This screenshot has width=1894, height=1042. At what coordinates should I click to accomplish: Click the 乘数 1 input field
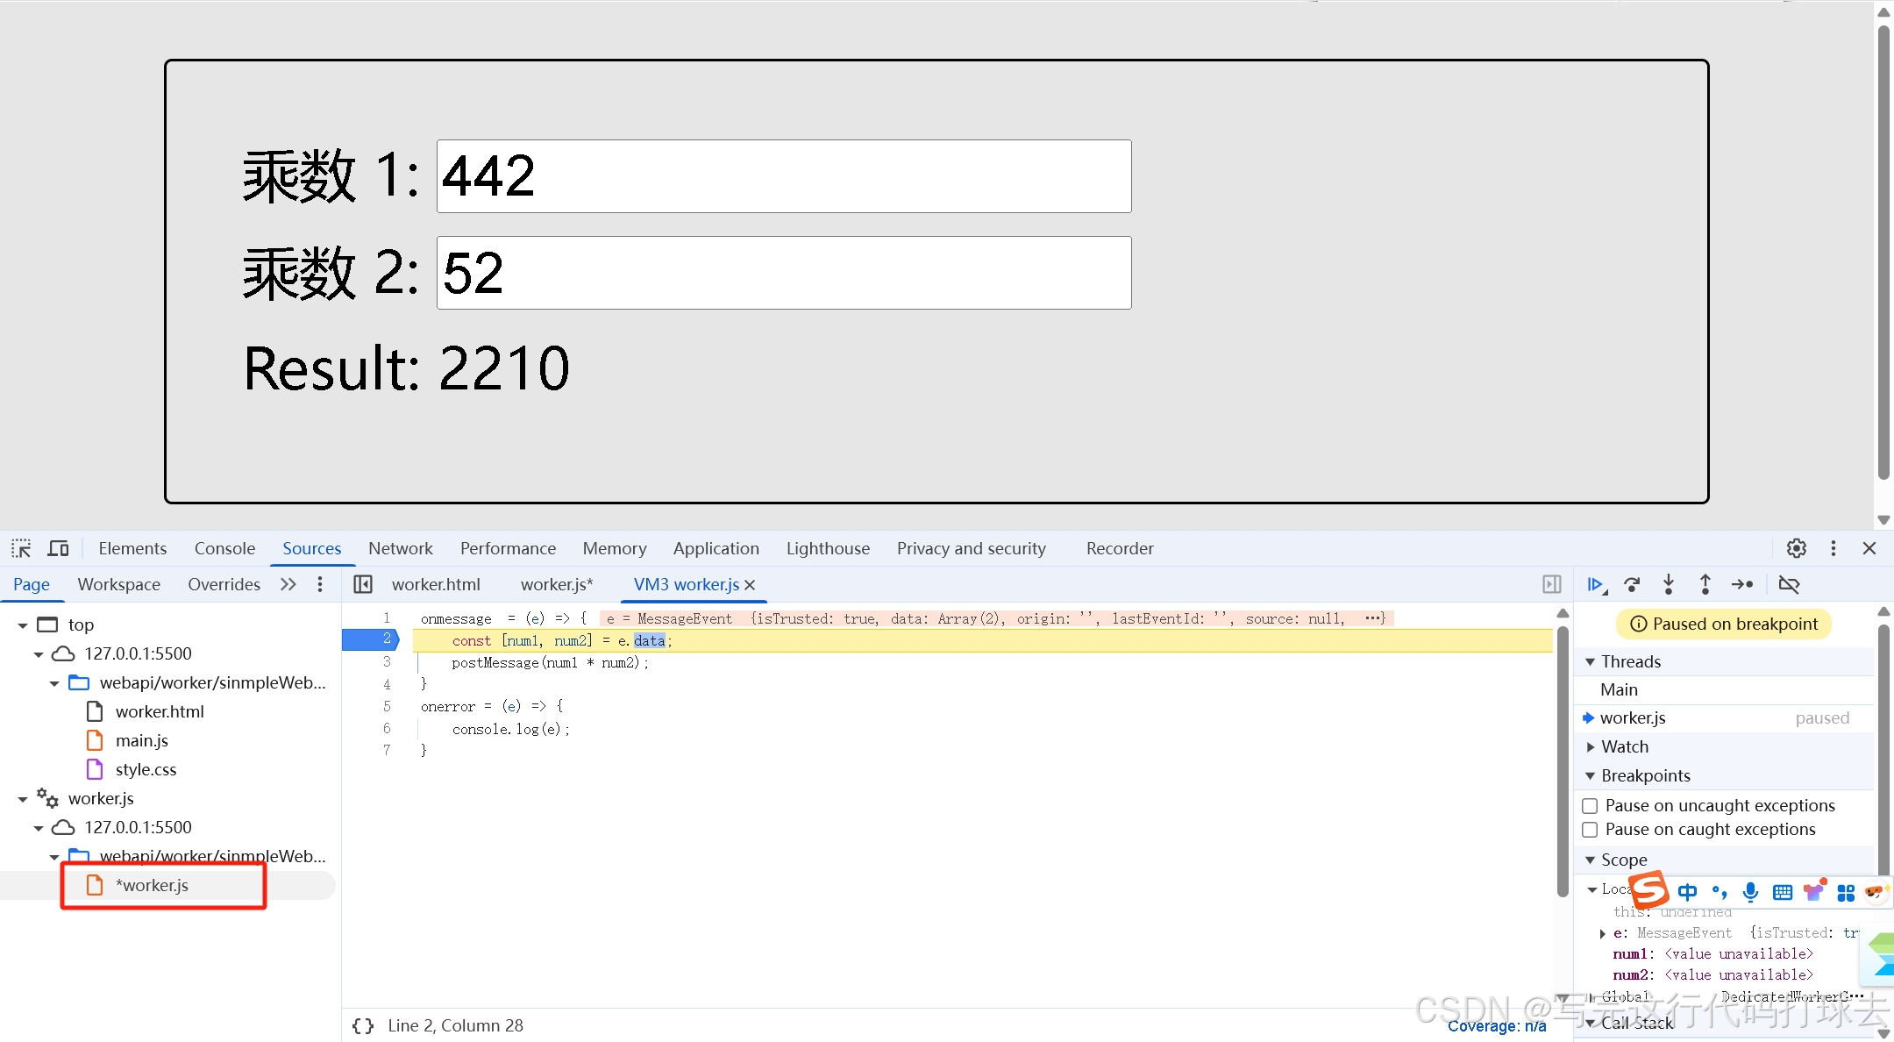click(x=784, y=176)
